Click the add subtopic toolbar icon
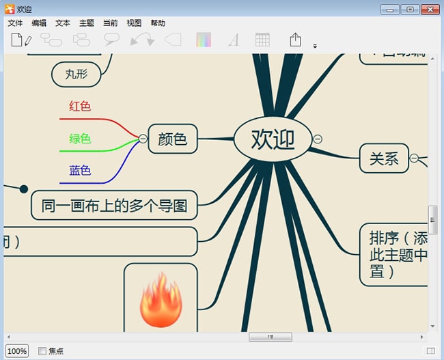The image size is (444, 360). (51, 40)
